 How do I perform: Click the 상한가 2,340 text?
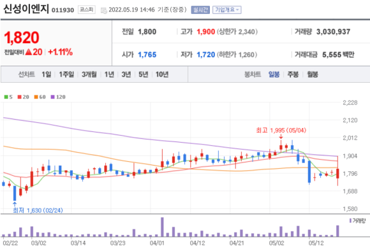[x=237, y=32]
